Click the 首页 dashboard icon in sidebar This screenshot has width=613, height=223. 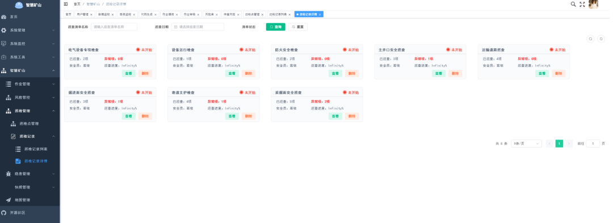coord(4,17)
